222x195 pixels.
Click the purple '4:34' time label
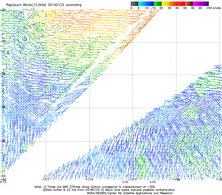125,182
